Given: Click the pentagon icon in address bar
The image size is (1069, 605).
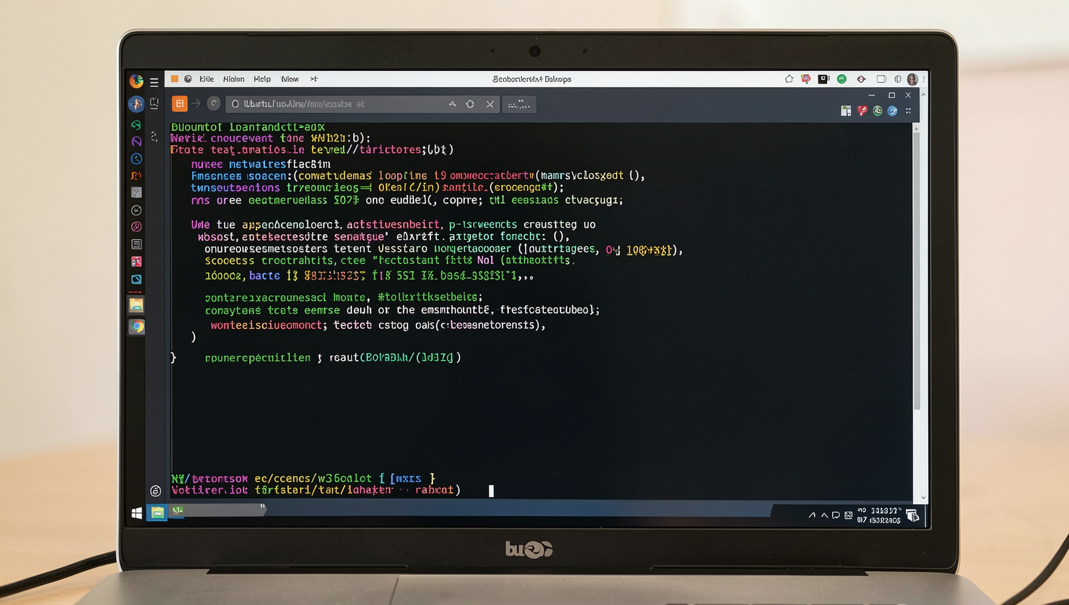Looking at the screenshot, I should coord(470,104).
